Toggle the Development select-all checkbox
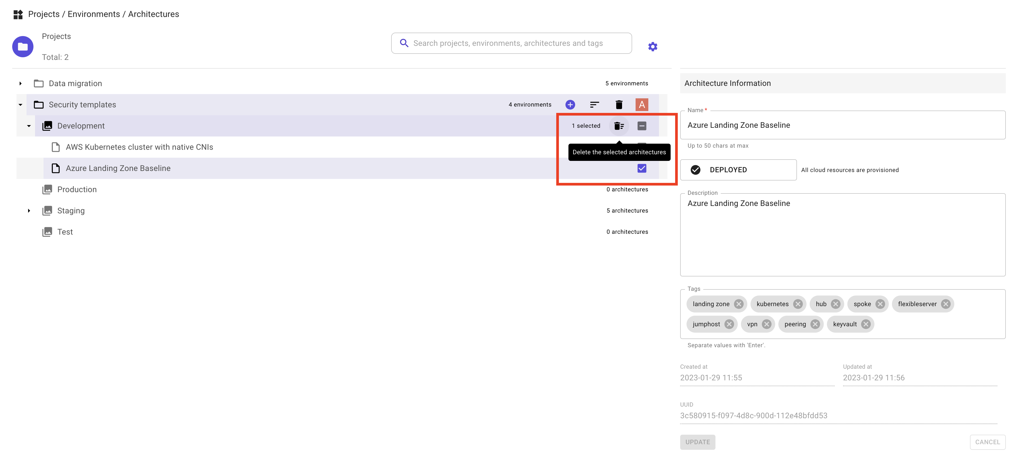The image size is (1018, 458). [642, 126]
